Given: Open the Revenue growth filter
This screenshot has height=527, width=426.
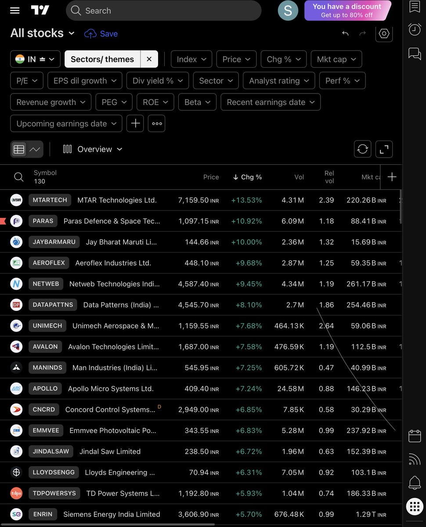Looking at the screenshot, I should tap(51, 102).
